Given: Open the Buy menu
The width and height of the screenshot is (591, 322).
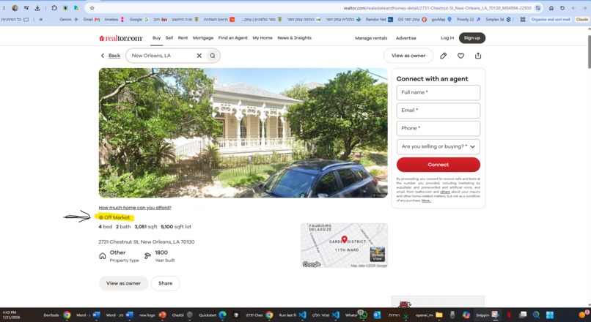Looking at the screenshot, I should tap(156, 38).
